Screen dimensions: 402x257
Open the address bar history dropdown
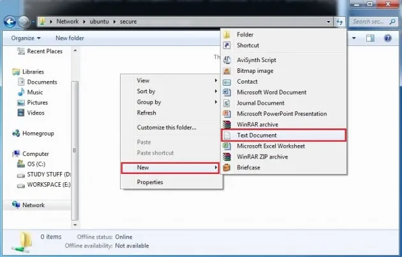pos(328,21)
